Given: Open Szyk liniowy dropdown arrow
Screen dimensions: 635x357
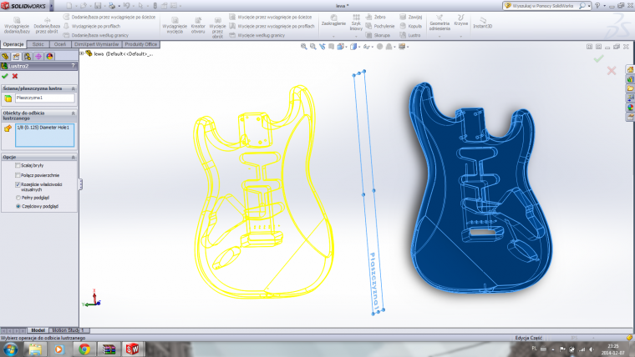Looking at the screenshot, I should [x=356, y=37].
